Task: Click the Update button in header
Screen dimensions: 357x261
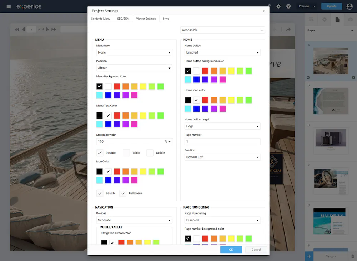Action: (332, 6)
